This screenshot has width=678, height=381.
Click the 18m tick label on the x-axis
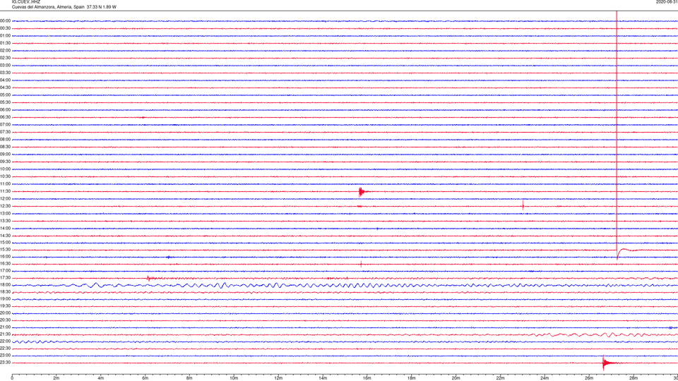[x=412, y=378]
